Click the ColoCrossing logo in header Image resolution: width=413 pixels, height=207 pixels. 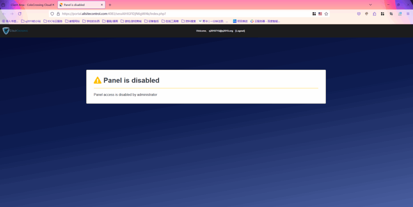[15, 31]
